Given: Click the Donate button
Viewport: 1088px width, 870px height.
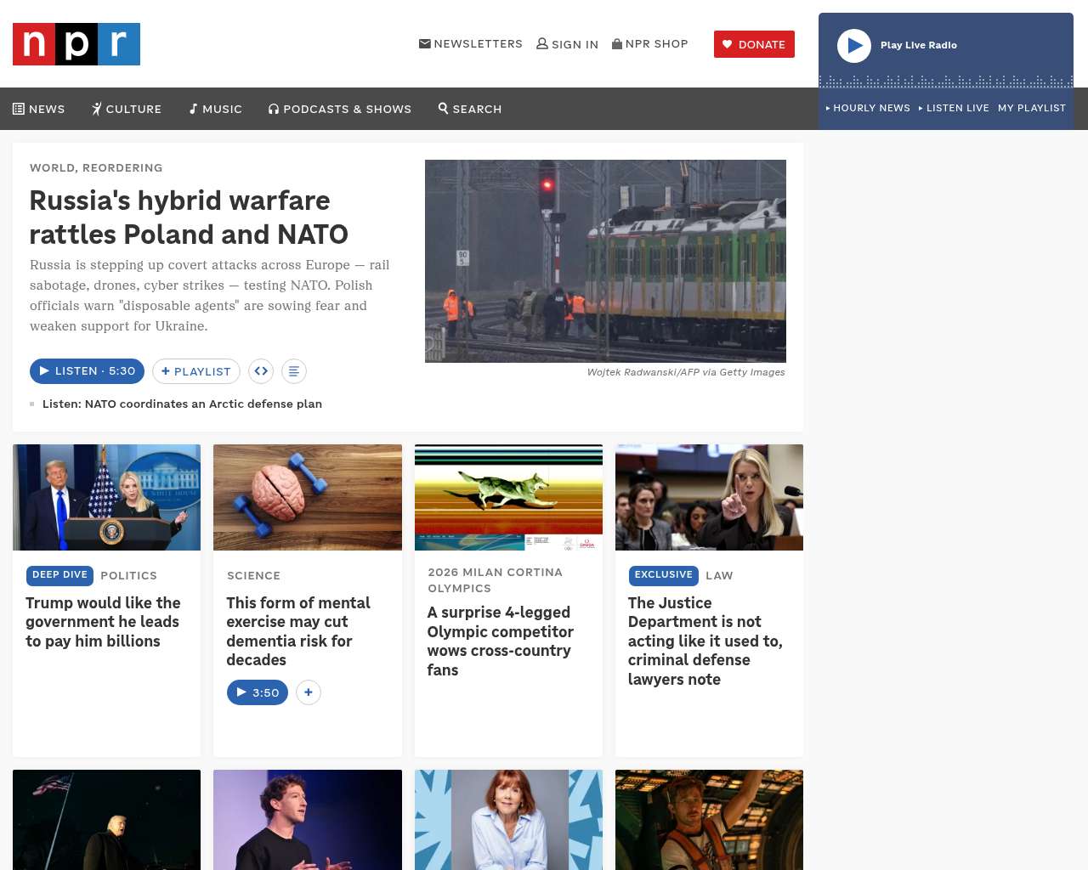Looking at the screenshot, I should 754,44.
